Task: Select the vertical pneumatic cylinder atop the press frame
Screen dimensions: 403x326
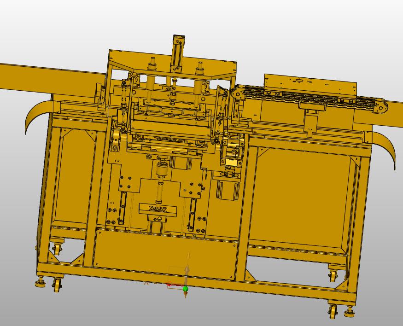Action: 178,53
